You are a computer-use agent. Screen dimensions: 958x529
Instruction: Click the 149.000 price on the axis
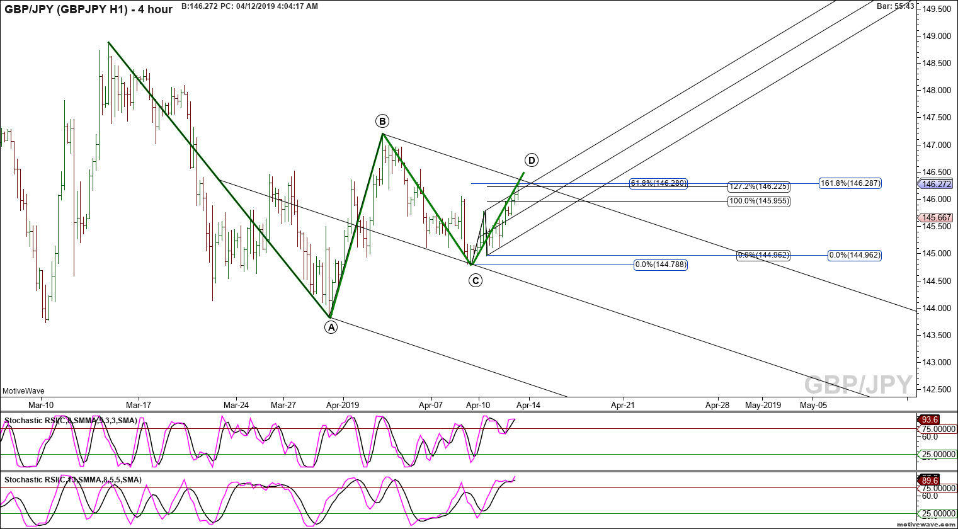point(937,36)
